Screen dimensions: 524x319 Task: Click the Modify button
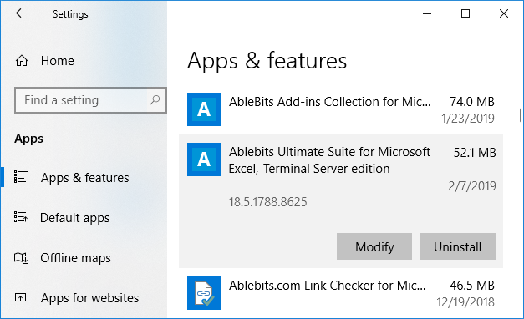(x=374, y=246)
